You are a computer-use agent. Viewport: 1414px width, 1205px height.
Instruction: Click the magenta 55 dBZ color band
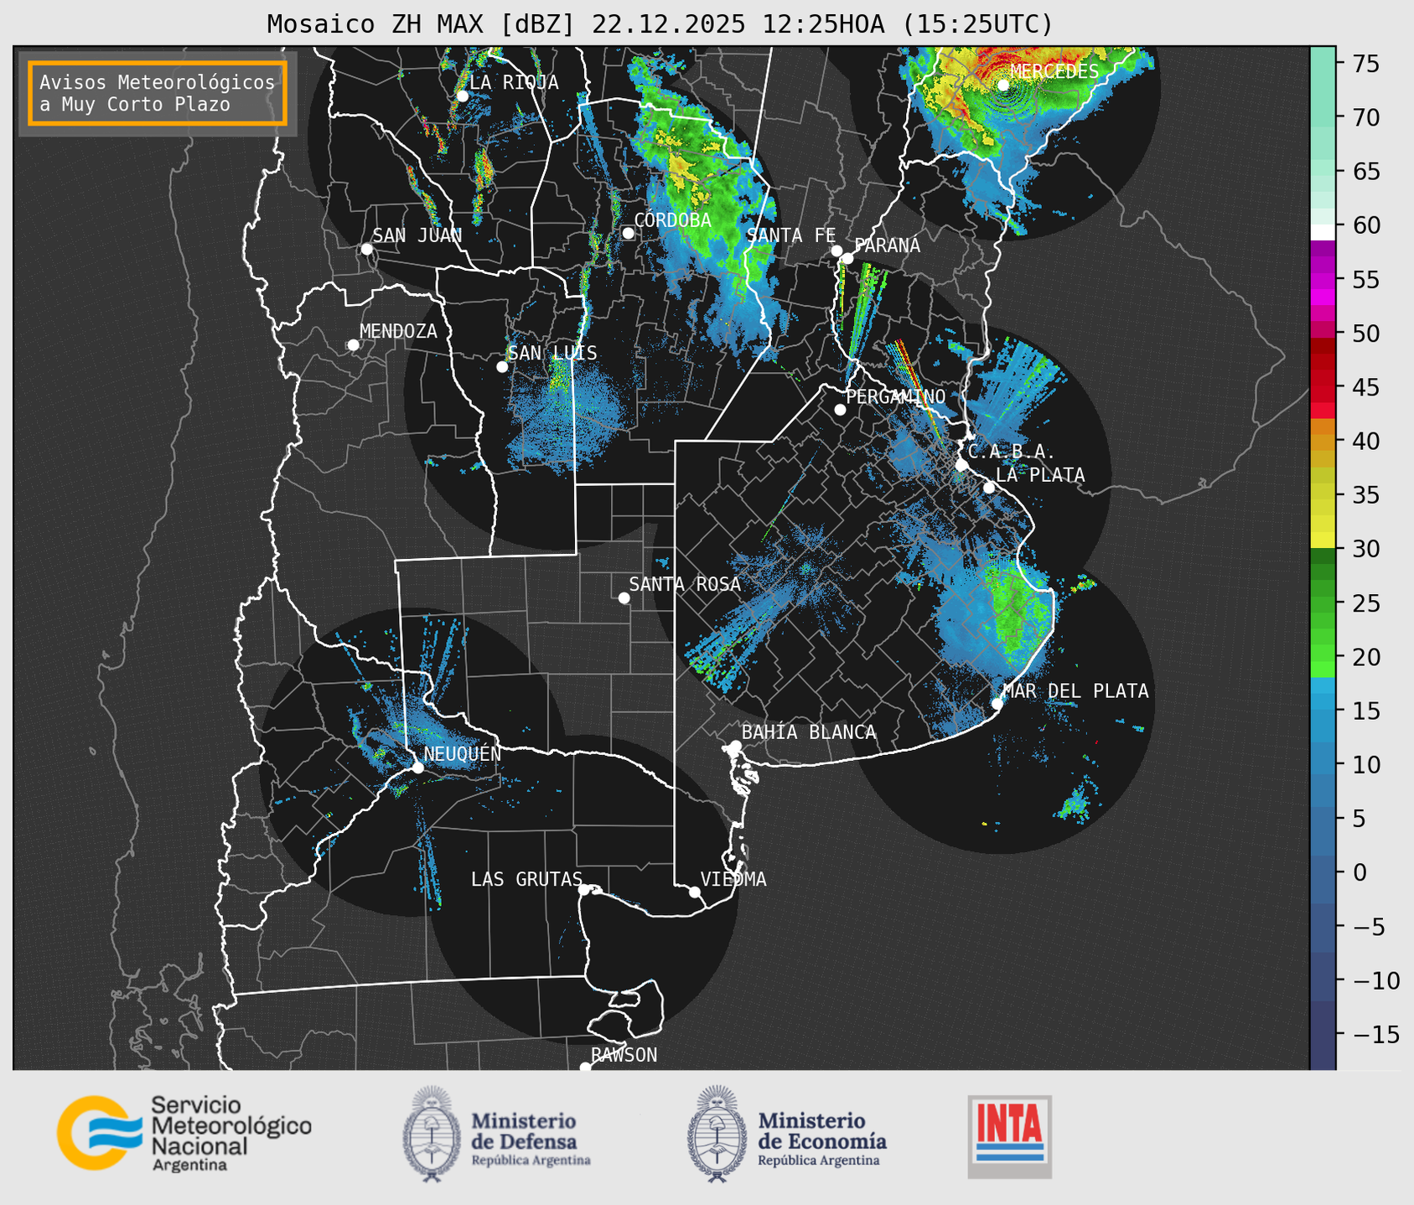point(1322,279)
